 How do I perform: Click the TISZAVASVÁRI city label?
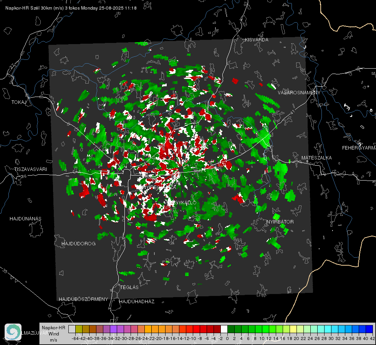pos(30,169)
